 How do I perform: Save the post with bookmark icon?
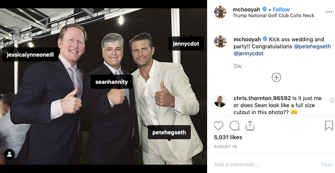point(329,126)
